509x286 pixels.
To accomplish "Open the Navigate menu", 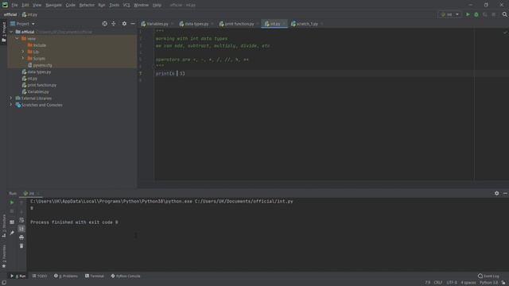I will point(53,6).
